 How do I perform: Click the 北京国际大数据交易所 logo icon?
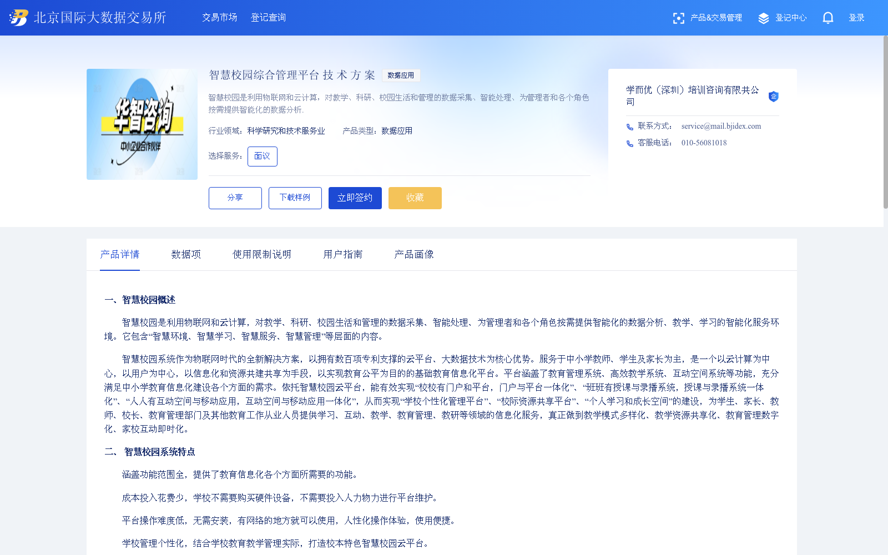click(18, 18)
